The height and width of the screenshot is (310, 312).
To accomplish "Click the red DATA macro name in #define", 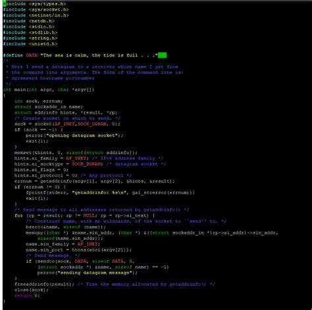I will coord(32,55).
